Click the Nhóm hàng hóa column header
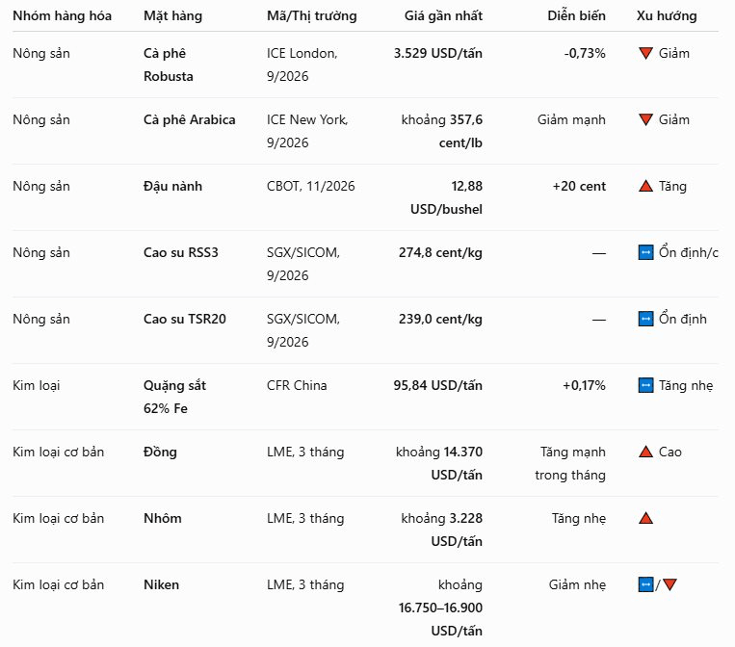This screenshot has width=735, height=647. point(62,16)
